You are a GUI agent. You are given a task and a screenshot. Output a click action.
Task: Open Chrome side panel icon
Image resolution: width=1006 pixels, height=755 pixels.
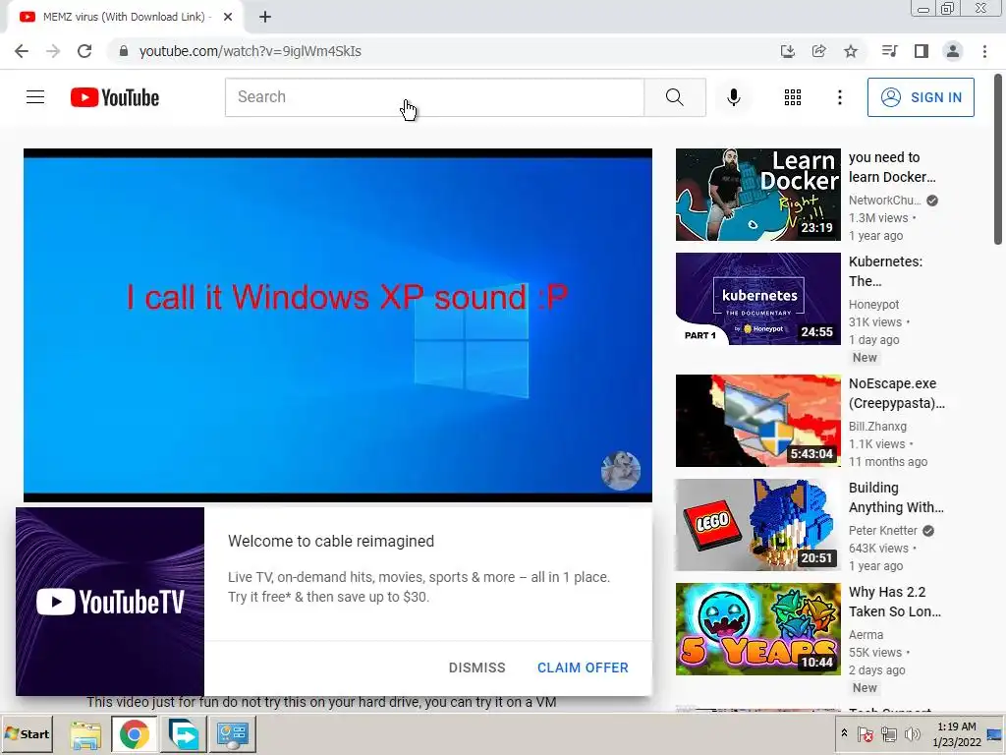tap(922, 51)
